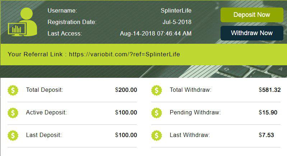
Task: Click the $200.00 total deposit amount
Action: click(126, 90)
